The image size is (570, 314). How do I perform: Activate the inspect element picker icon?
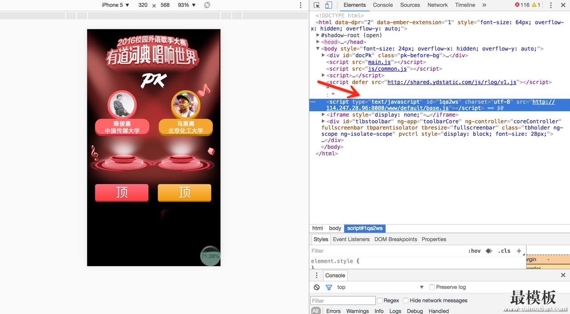[x=316, y=5]
